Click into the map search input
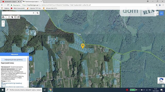Screen dimensions: 165x92 click(17, 13)
